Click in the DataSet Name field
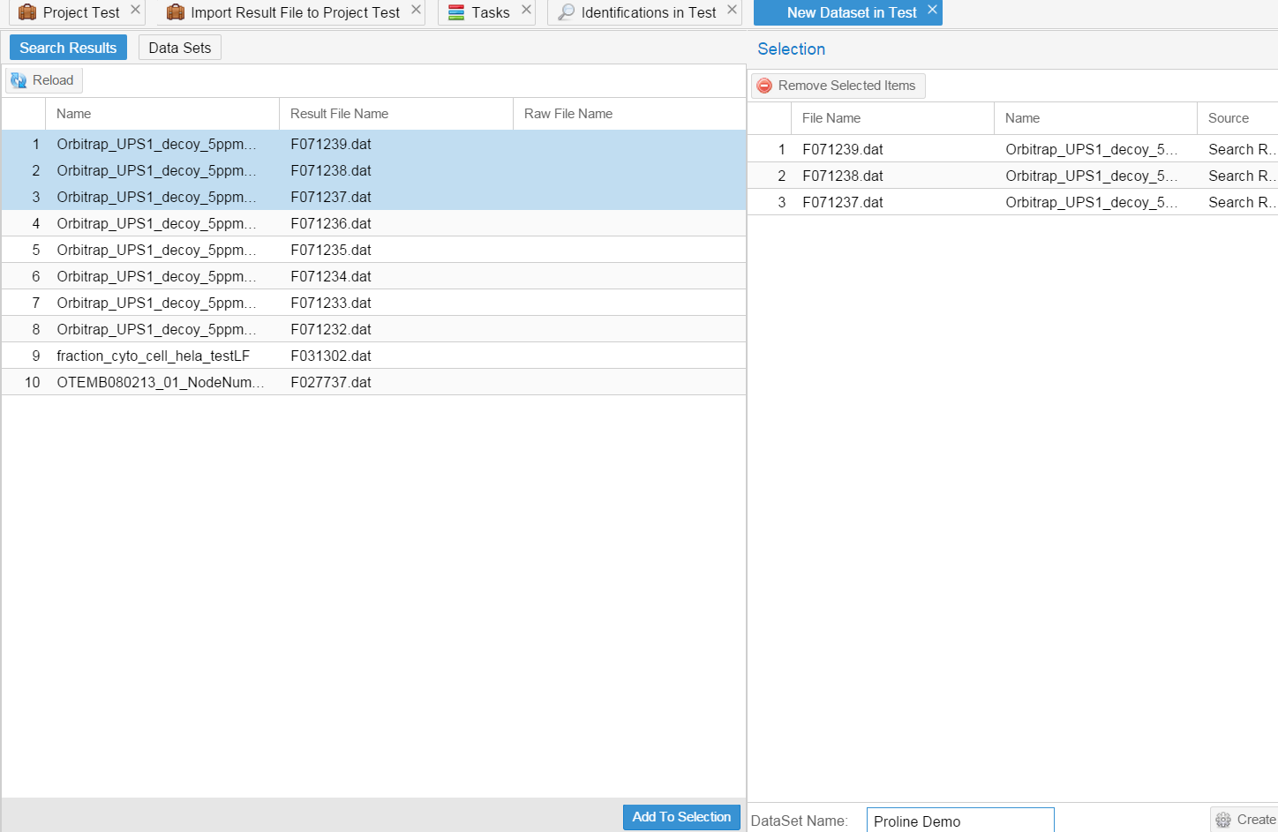This screenshot has width=1278, height=832. point(959,821)
